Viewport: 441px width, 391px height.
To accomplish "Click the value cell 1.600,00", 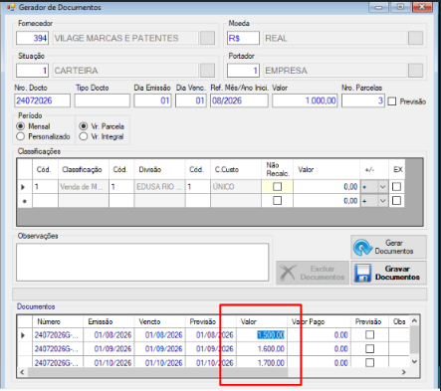I will coord(262,349).
